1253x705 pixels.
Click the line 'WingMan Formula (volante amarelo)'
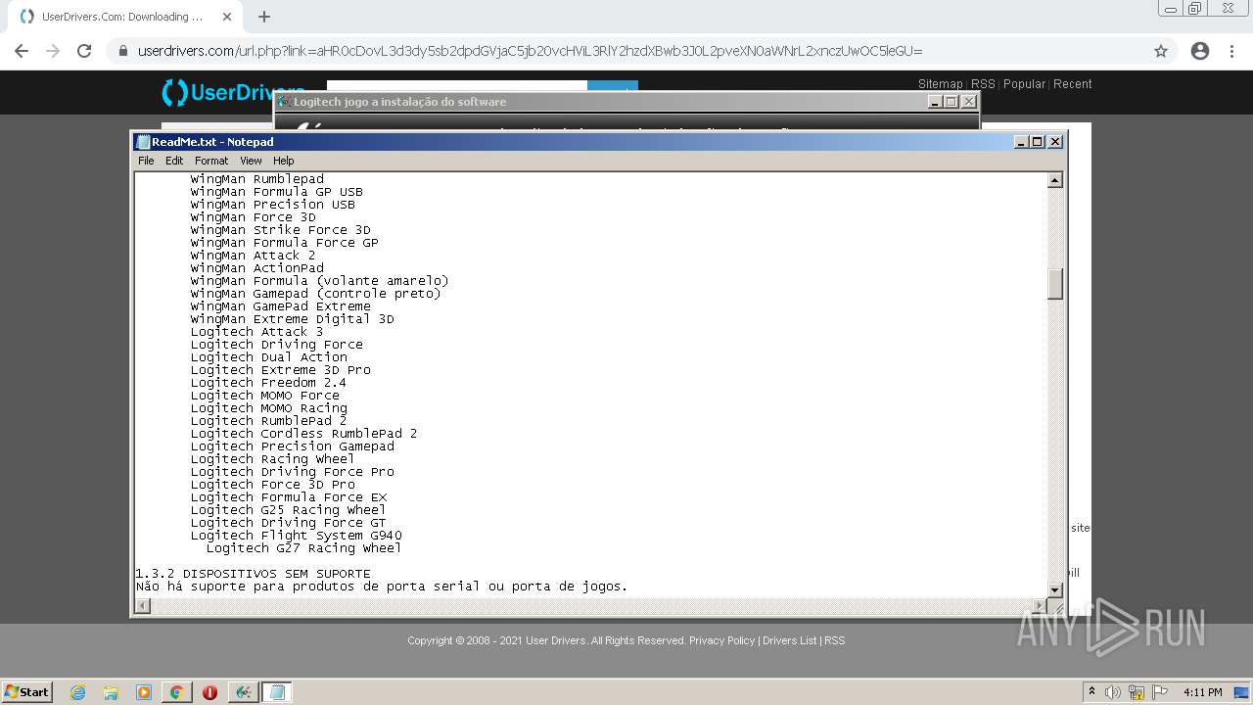click(320, 281)
